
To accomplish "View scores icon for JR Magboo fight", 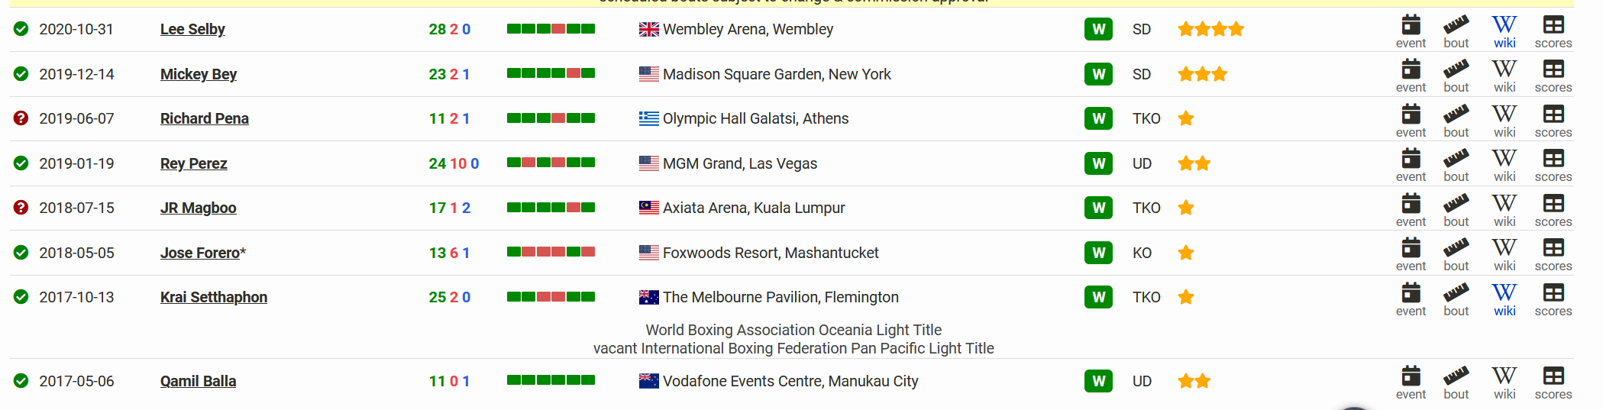I will 1553,211.
